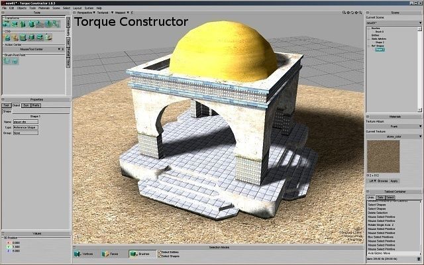Select the sixth Transform tool icon
The height and width of the screenshot is (265, 424).
pyautogui.click(x=48, y=24)
